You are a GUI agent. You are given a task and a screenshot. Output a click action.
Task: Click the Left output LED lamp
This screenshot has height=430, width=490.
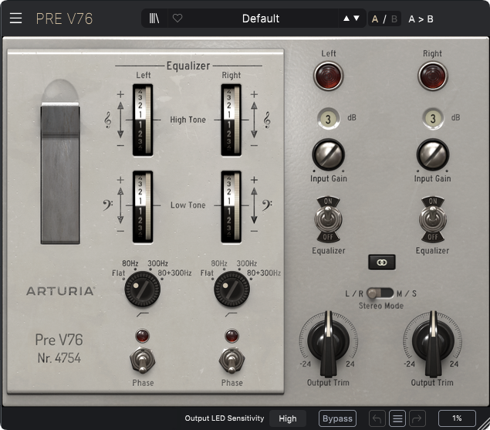click(x=328, y=76)
